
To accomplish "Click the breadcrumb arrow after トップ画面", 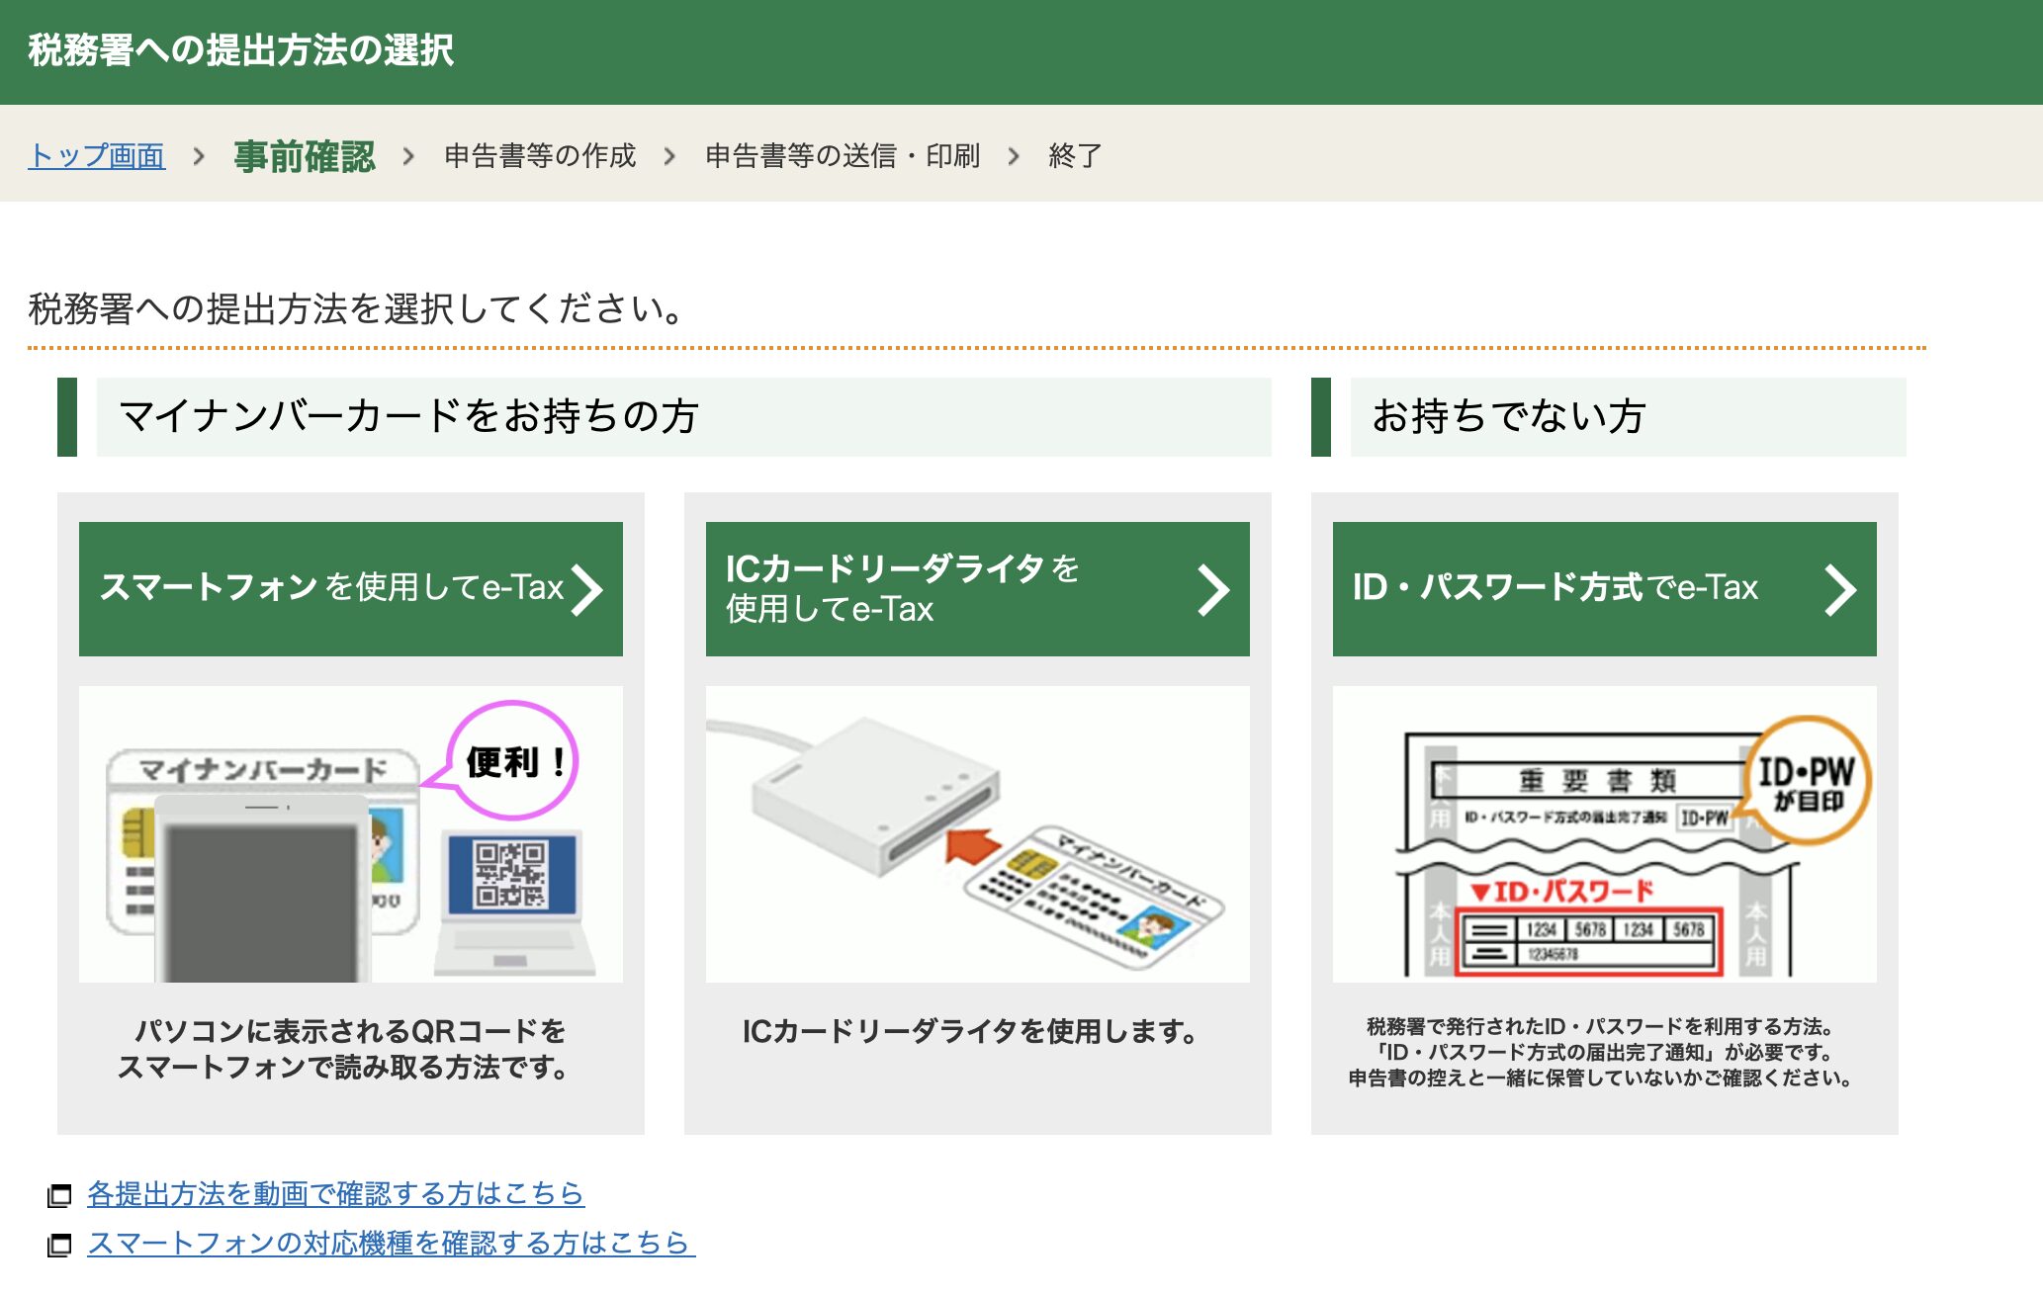I will tap(199, 156).
